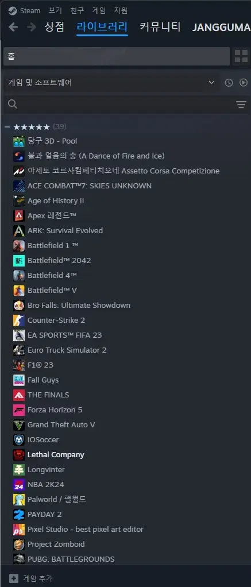Open the 커뮤니티 tab
The width and height of the screenshot is (251, 587).
tap(160, 27)
